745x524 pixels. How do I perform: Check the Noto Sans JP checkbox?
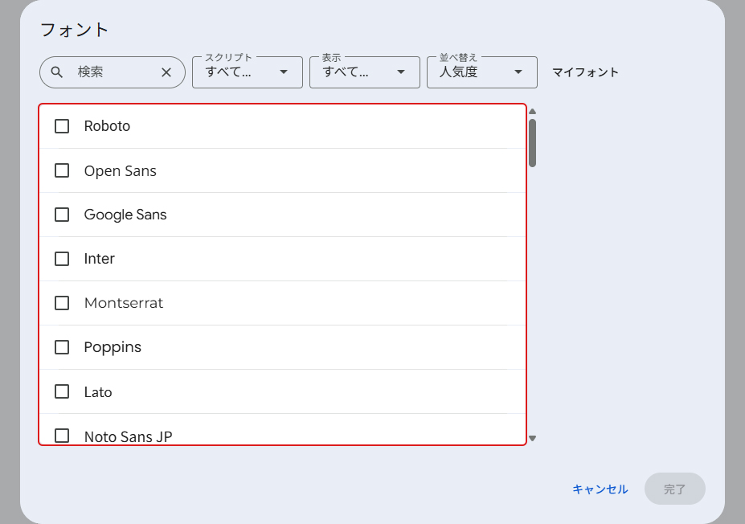tap(62, 436)
